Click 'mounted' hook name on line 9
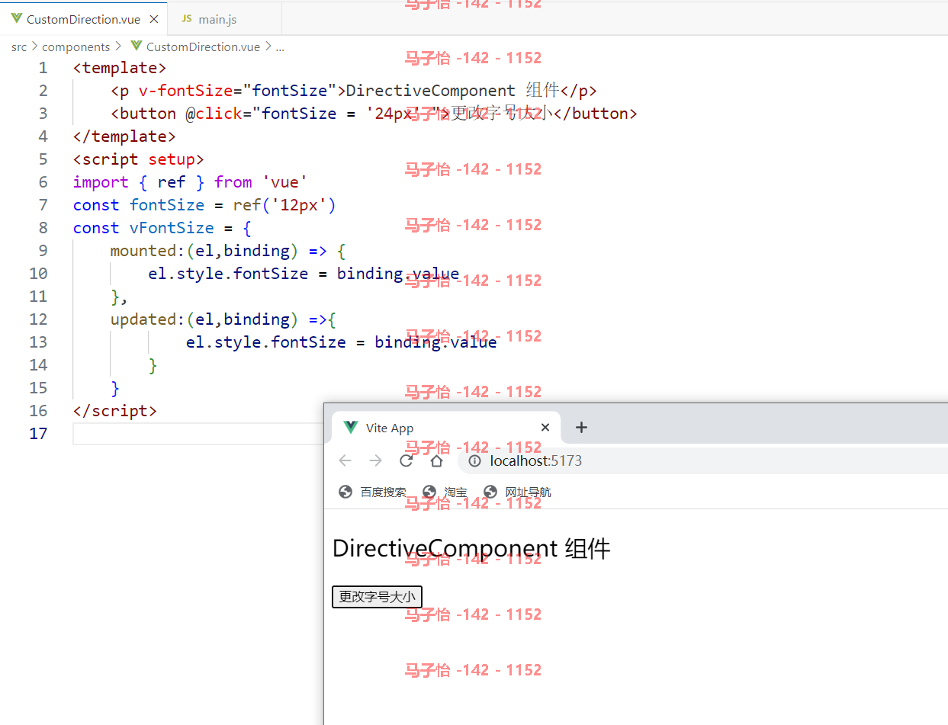Image resolution: width=948 pixels, height=725 pixels. (x=143, y=251)
